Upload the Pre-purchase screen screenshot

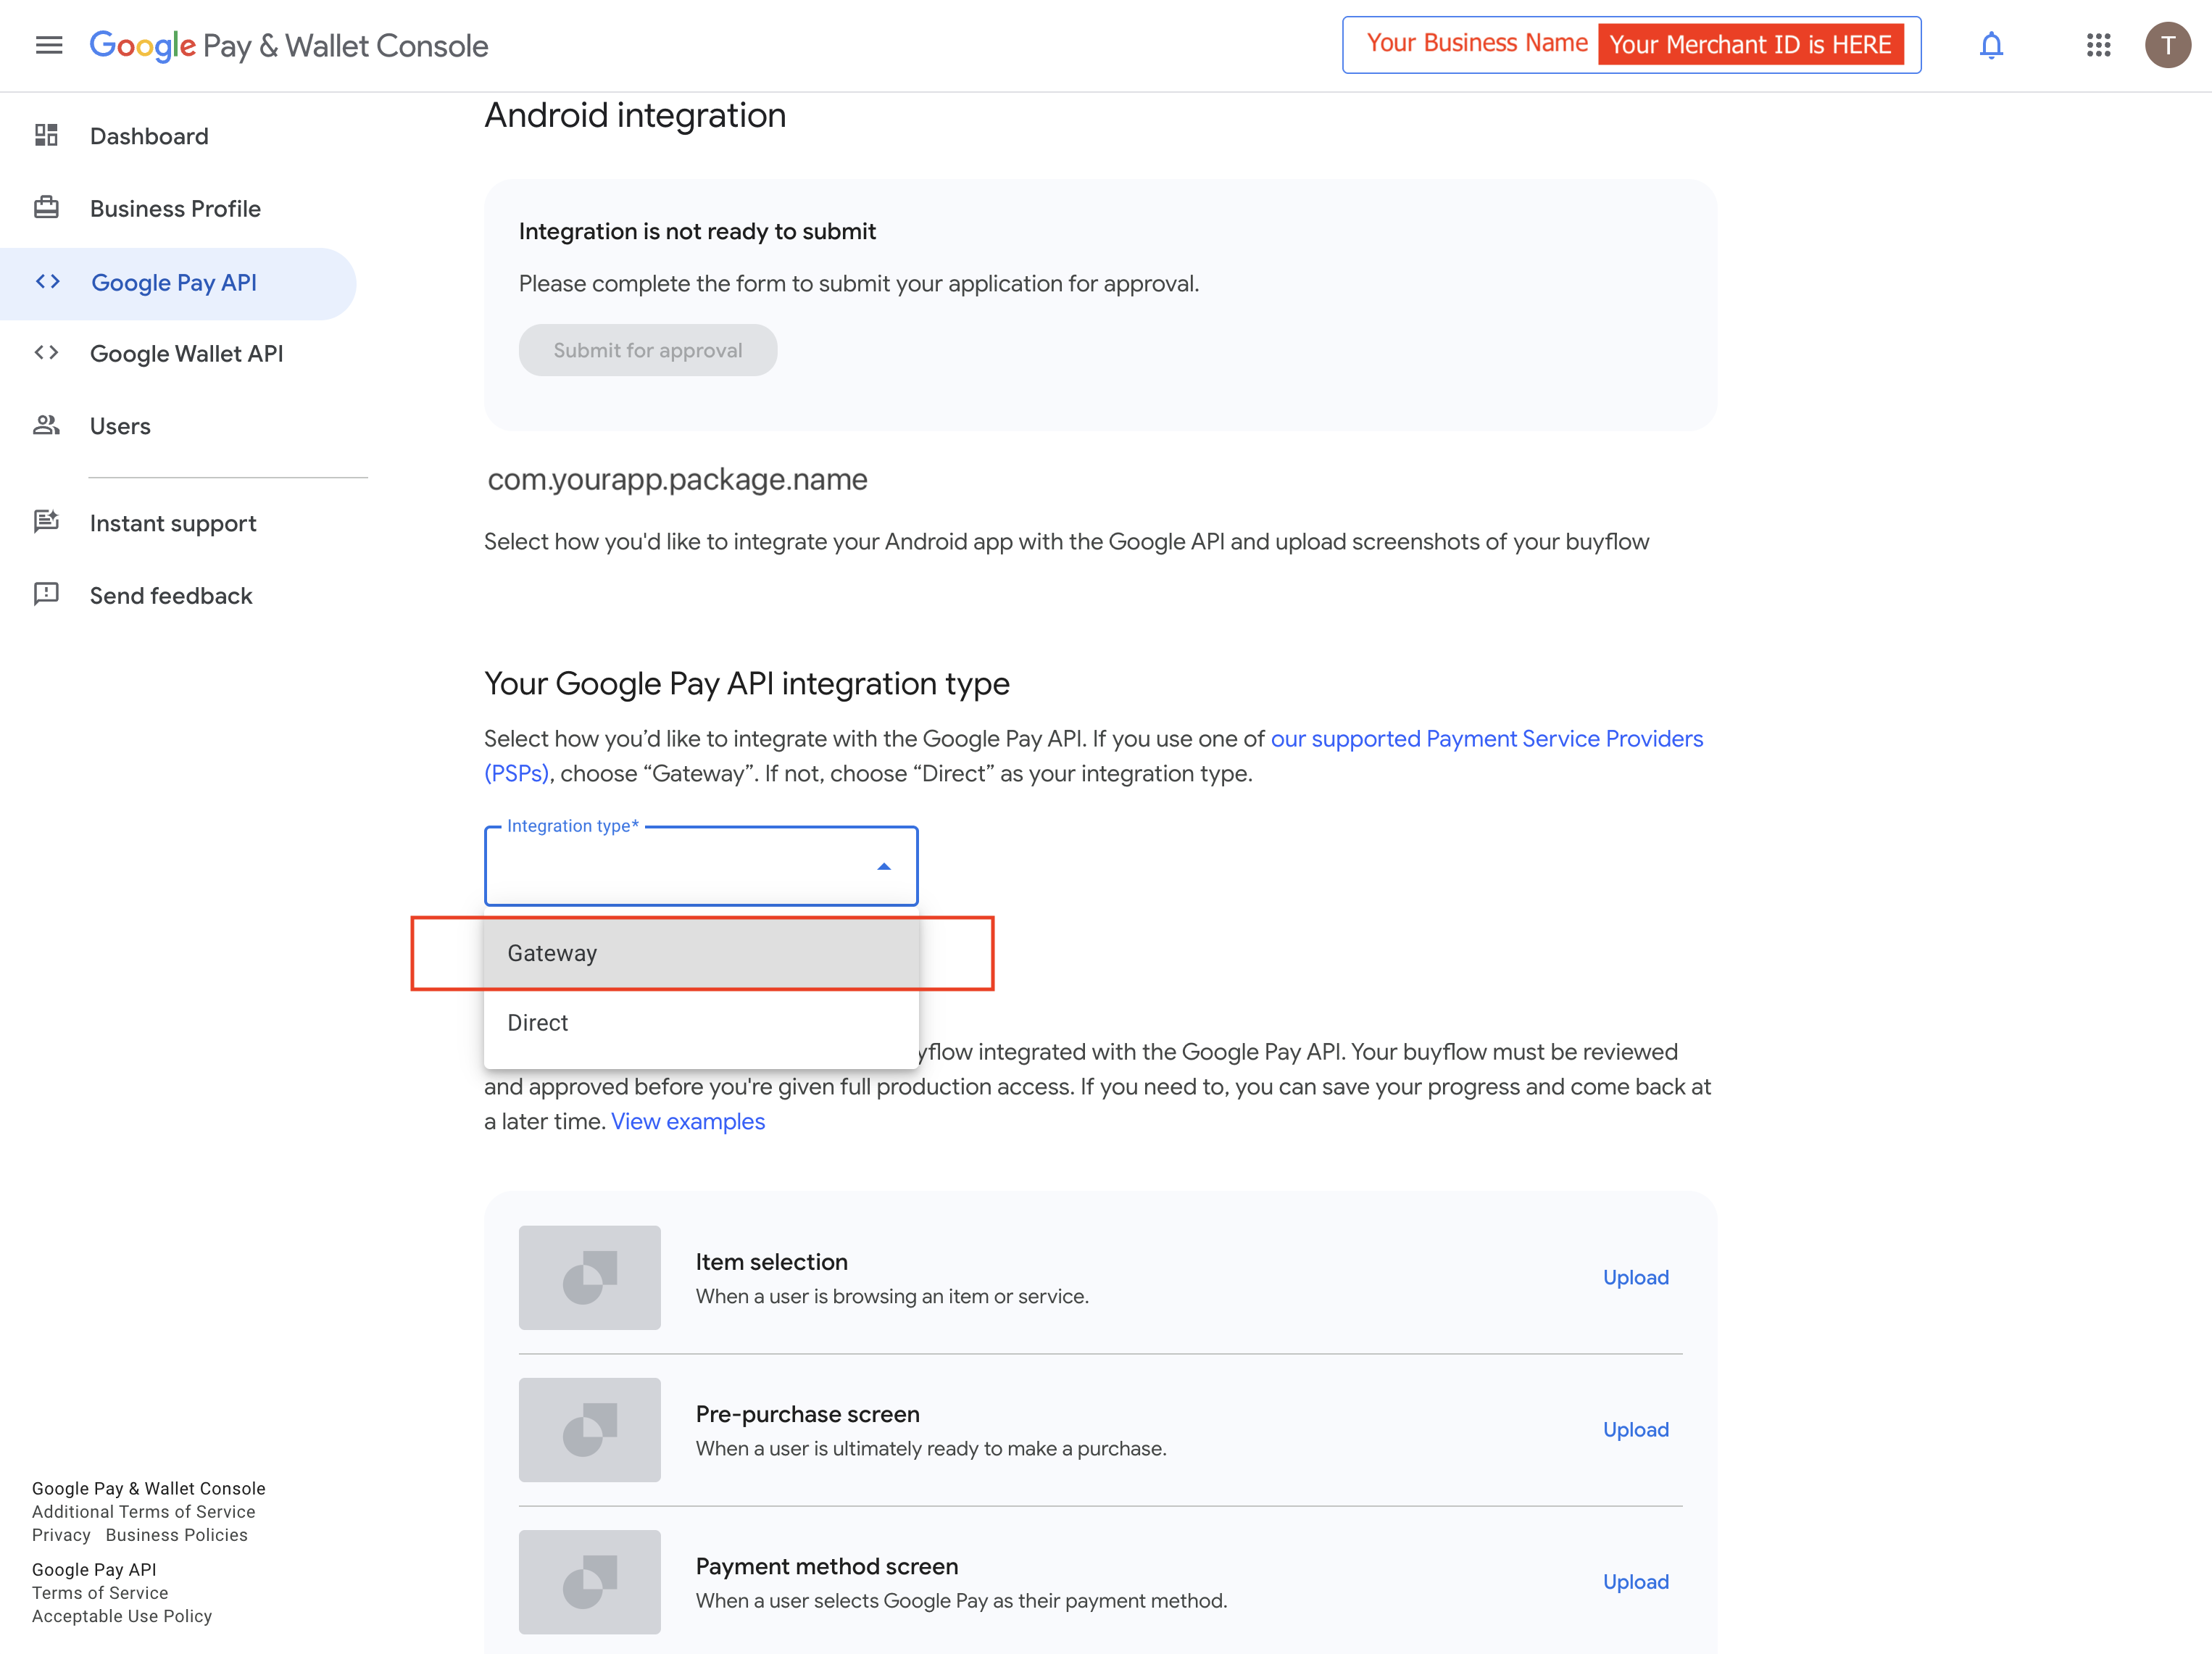[1635, 1430]
